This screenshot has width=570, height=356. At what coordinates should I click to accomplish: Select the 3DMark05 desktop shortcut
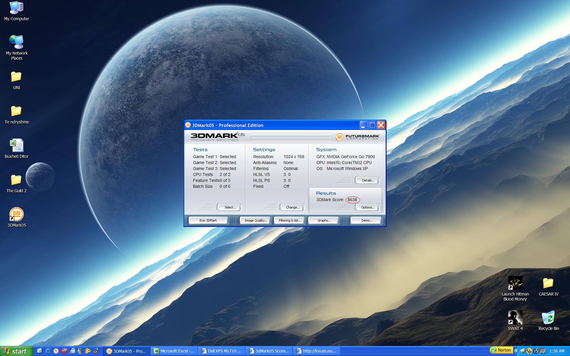tap(17, 217)
